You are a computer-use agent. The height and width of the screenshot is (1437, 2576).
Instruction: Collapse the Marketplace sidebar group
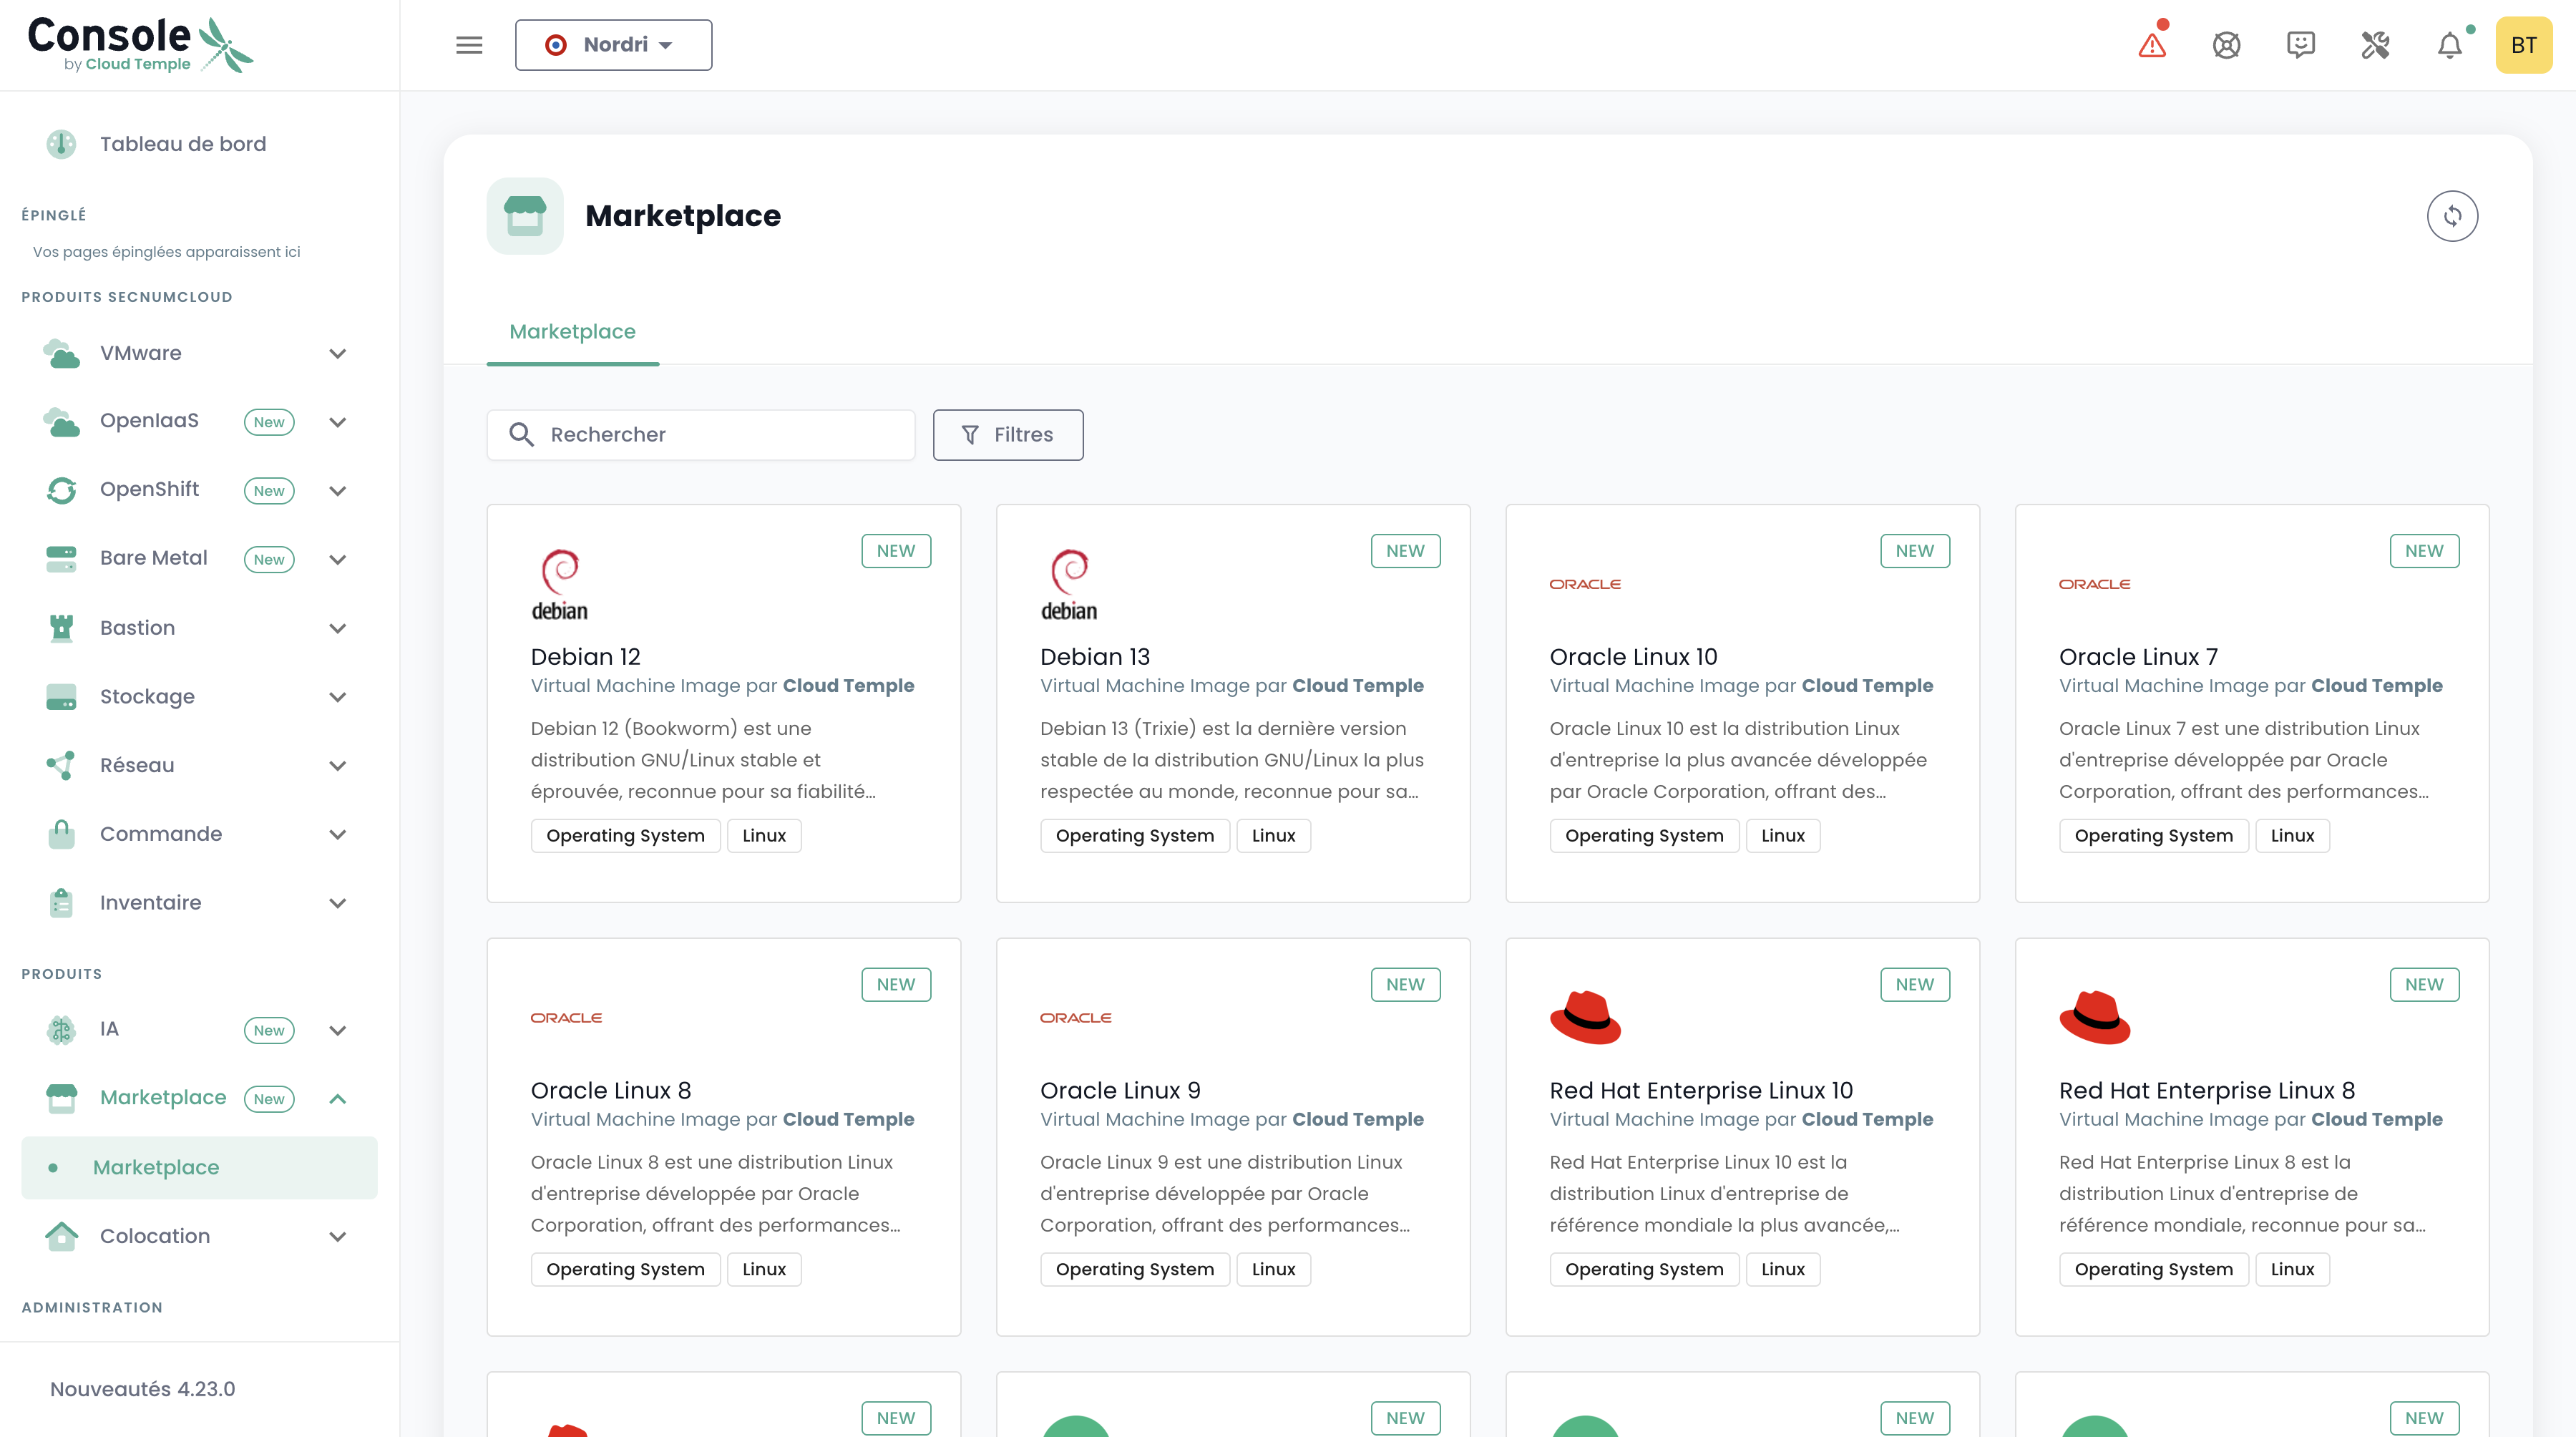[x=338, y=1099]
